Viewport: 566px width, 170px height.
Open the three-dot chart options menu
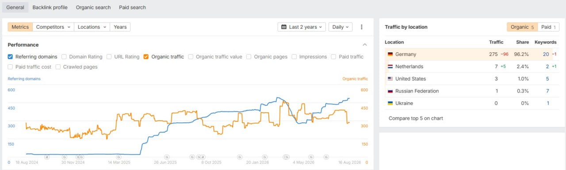(361, 27)
